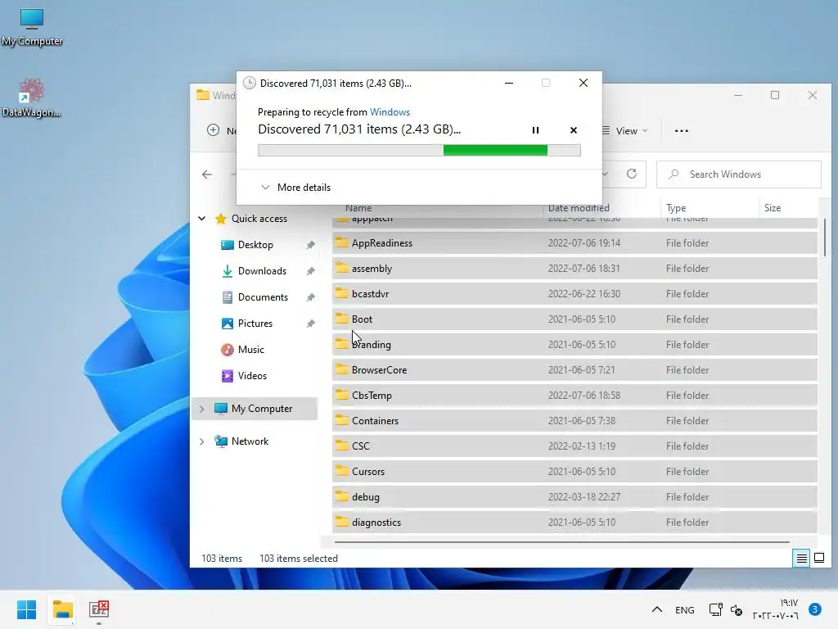Expand the My Computer tree node
838x629 pixels.
point(201,409)
